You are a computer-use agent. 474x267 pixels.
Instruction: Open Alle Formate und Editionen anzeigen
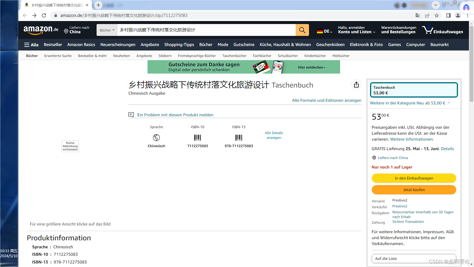[x=326, y=100]
